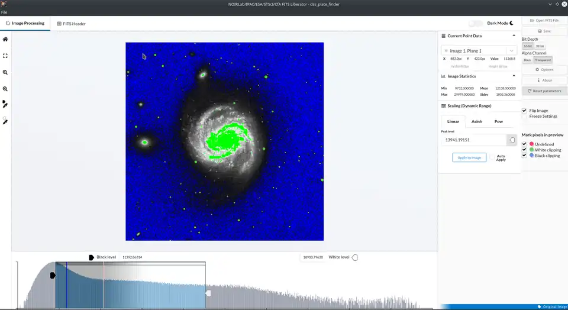Disable White clipping pixel marking
The height and width of the screenshot is (310, 568).
click(524, 150)
